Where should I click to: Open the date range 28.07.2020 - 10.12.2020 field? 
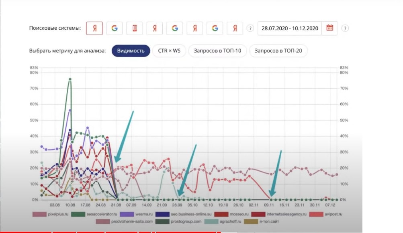click(x=290, y=28)
